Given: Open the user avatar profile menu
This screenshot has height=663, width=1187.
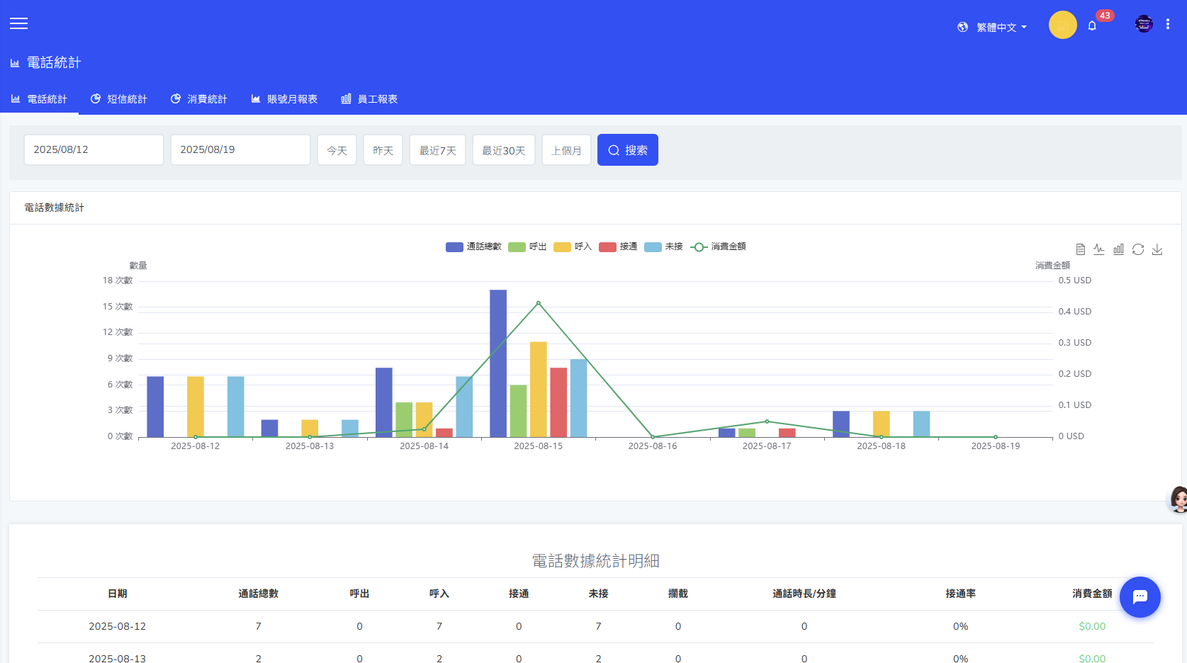Looking at the screenshot, I should click(x=1144, y=24).
